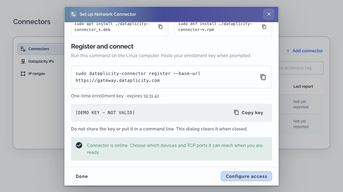Click the 'Run this command on the Linux computer' text

click(x=161, y=55)
